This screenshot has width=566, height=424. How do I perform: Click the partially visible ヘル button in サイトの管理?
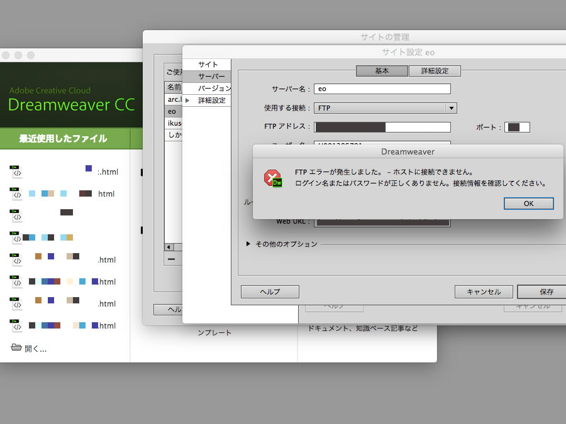[168, 309]
